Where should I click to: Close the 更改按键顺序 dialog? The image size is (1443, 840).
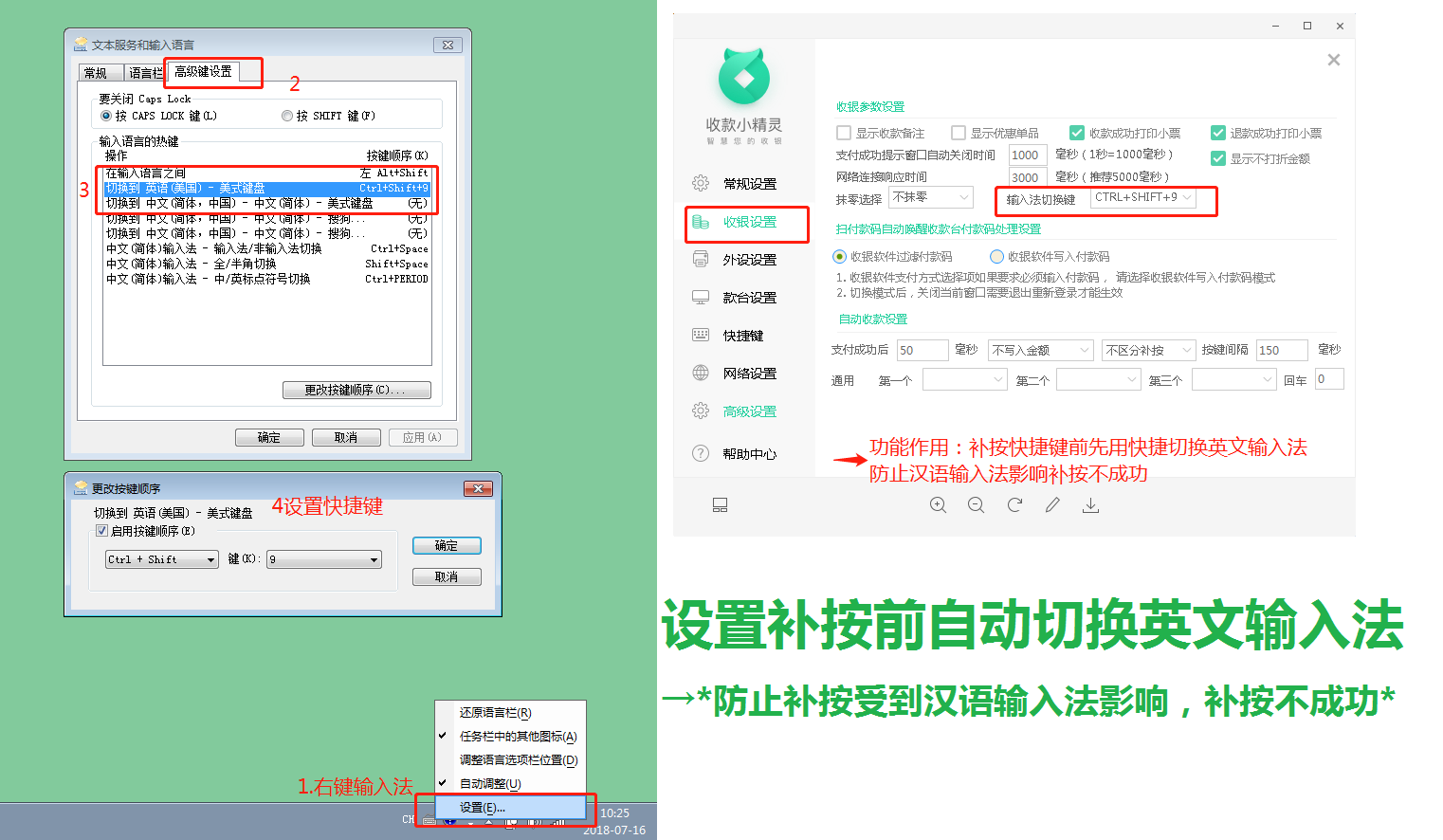pos(478,488)
